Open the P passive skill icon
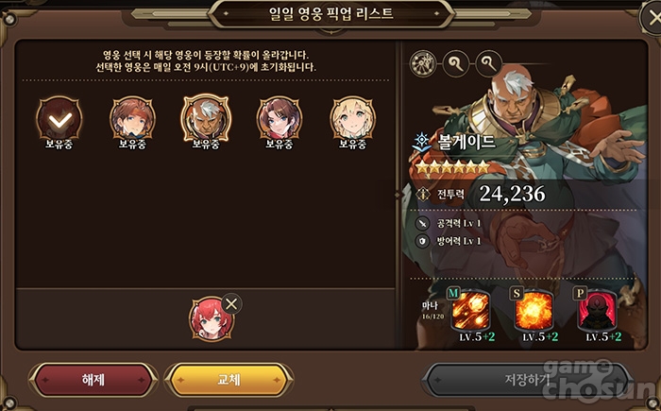The height and width of the screenshot is (411, 661). pos(597,311)
